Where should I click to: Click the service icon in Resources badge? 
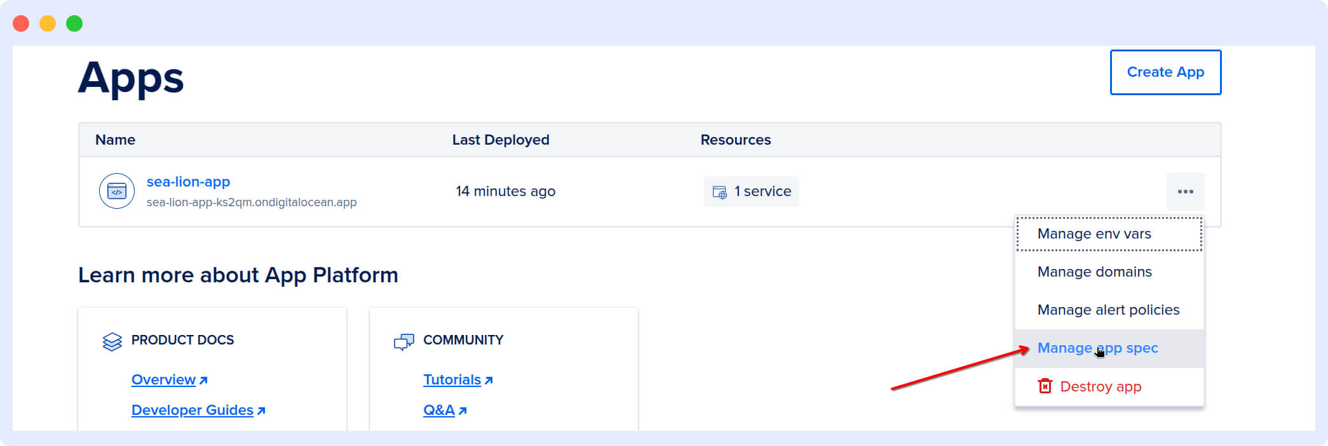click(719, 192)
